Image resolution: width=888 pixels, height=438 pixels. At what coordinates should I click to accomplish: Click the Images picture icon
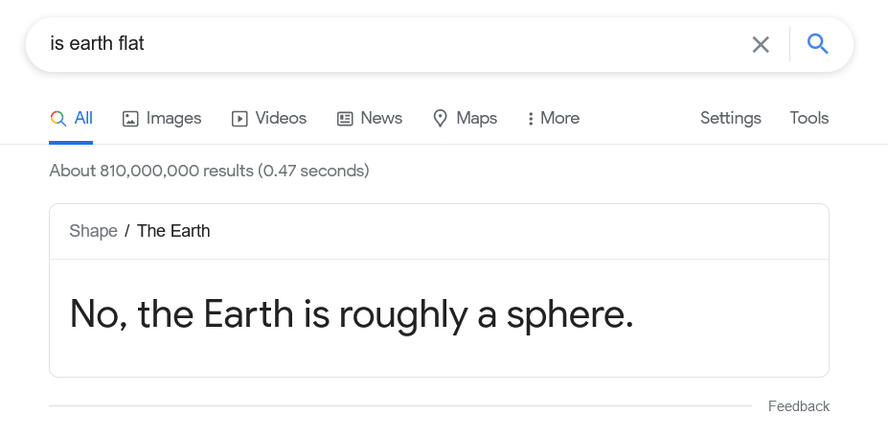tap(130, 119)
